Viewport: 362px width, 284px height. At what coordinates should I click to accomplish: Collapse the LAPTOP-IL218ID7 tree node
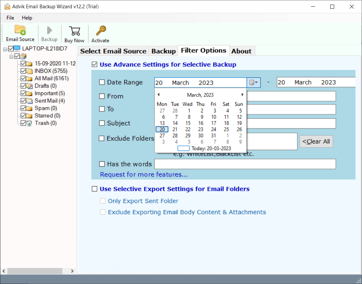pyautogui.click(x=5, y=49)
